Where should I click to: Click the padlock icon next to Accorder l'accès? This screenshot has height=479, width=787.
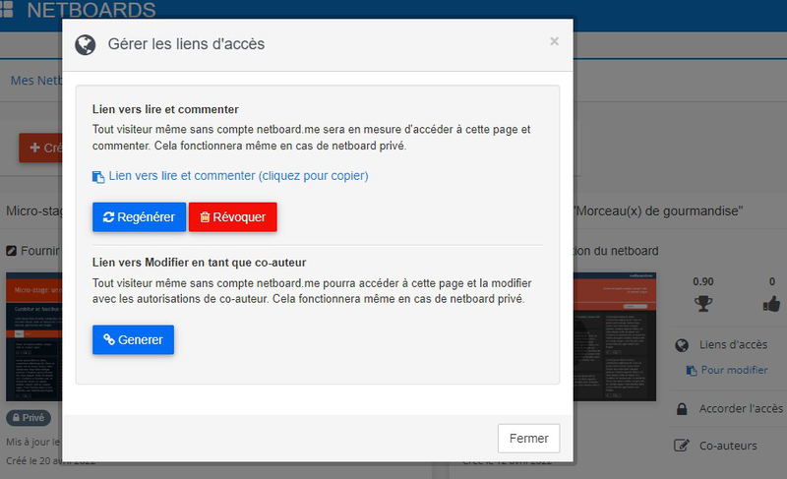[682, 409]
